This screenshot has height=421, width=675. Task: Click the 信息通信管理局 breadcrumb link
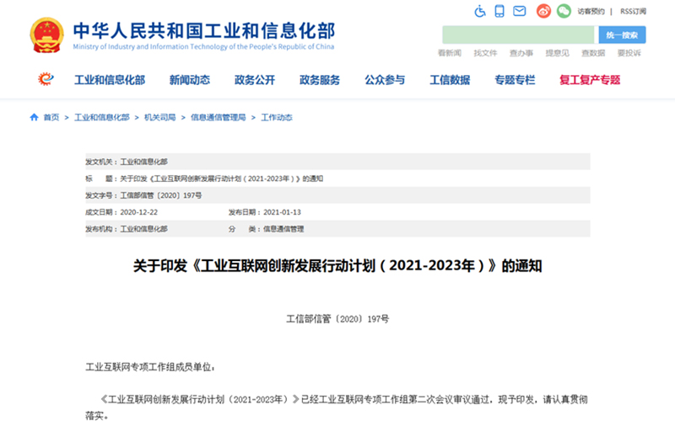[x=218, y=117]
